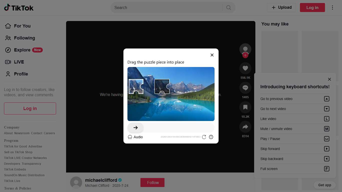342x192 pixels.
Task: Click the Upload button
Action: click(x=281, y=7)
